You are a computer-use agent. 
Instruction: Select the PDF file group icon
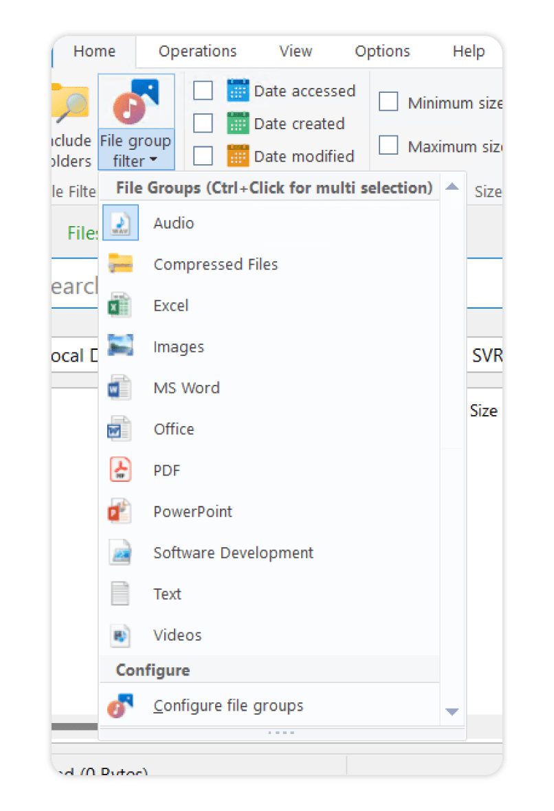pyautogui.click(x=120, y=470)
